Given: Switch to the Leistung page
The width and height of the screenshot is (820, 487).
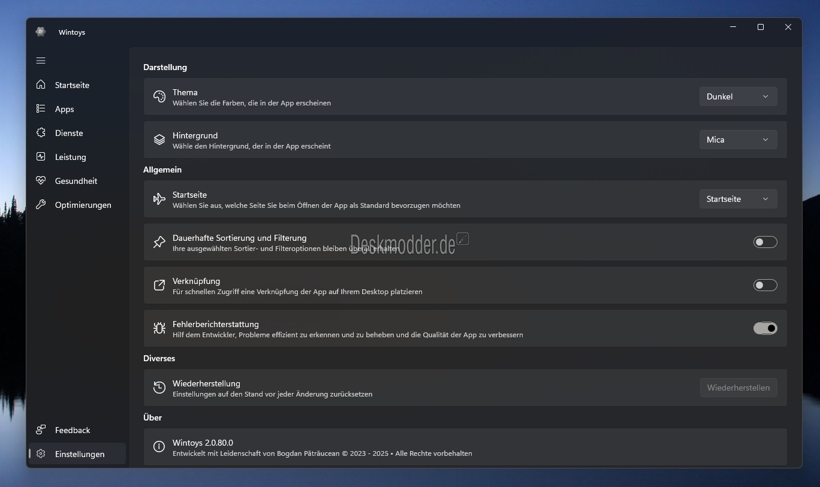Looking at the screenshot, I should tap(77, 157).
